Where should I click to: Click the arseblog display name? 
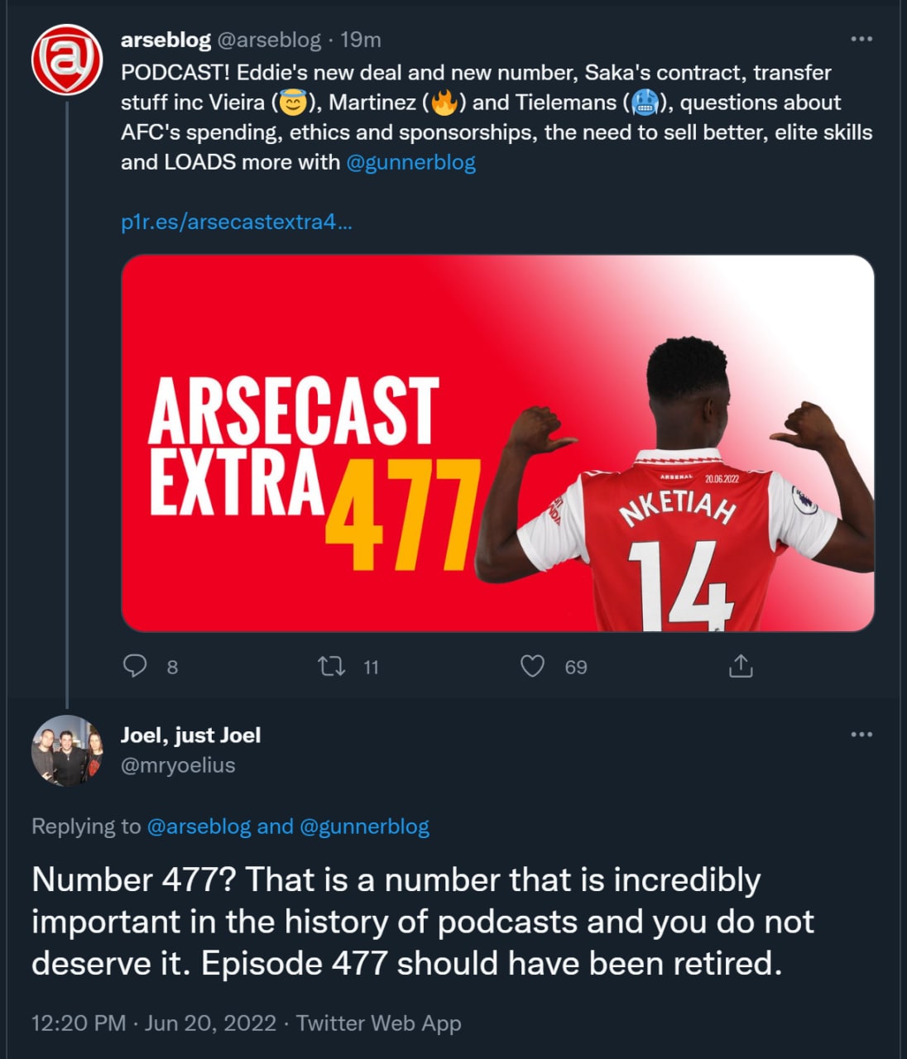(x=166, y=40)
